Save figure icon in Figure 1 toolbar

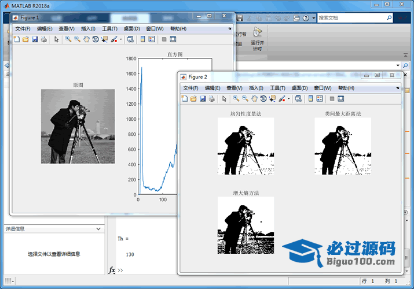[x=35, y=39]
